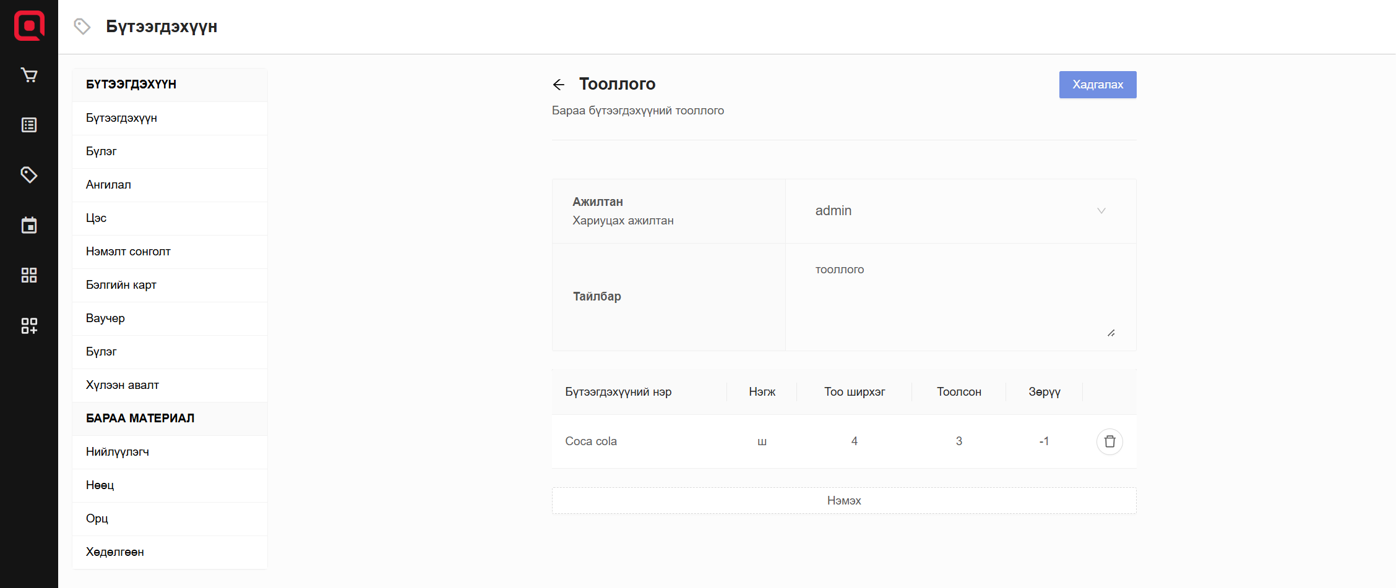Click the red app logo icon

[x=29, y=26]
